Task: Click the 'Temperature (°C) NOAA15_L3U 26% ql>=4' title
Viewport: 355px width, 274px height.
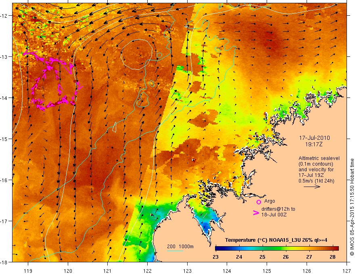Action: pos(276,240)
